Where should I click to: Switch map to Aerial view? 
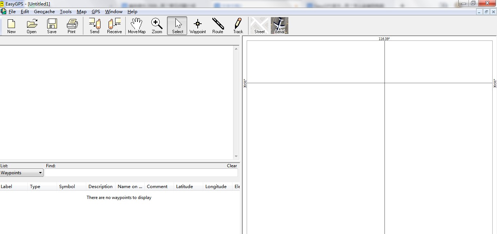coord(280,26)
